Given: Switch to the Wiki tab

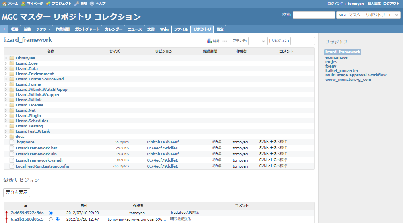Looking at the screenshot, I should tap(164, 29).
